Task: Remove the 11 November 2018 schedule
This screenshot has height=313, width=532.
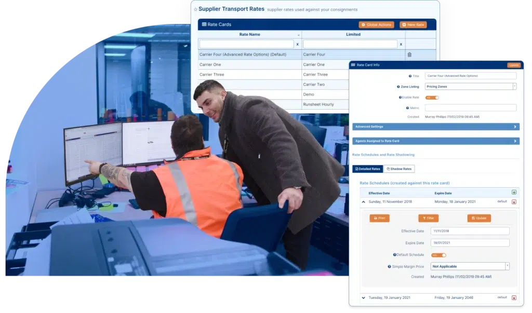Action: point(514,201)
